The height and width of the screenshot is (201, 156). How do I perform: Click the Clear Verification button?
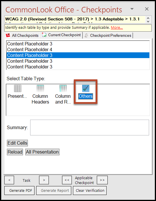click(x=90, y=191)
